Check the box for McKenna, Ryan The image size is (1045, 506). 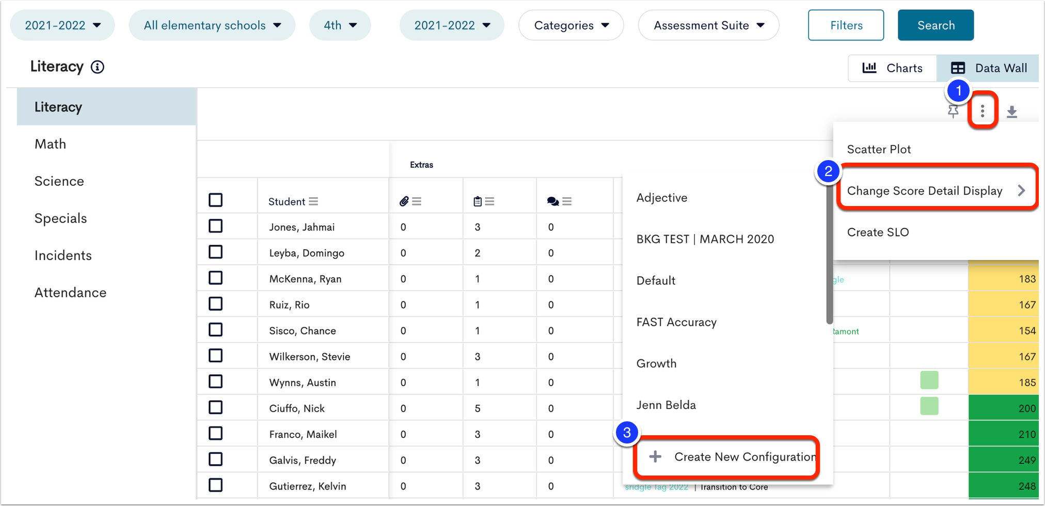(x=216, y=278)
